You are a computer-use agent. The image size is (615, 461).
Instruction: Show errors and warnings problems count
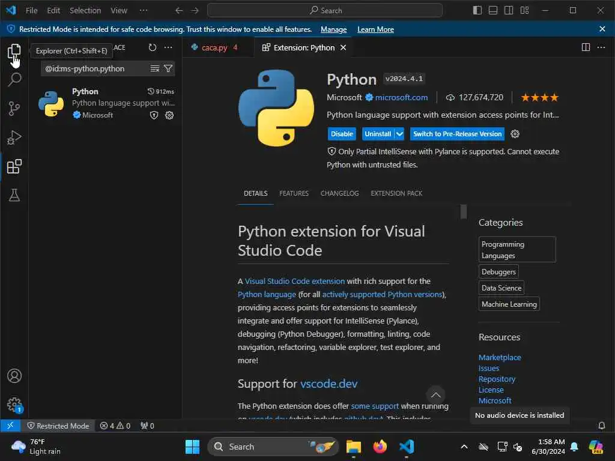click(x=115, y=426)
